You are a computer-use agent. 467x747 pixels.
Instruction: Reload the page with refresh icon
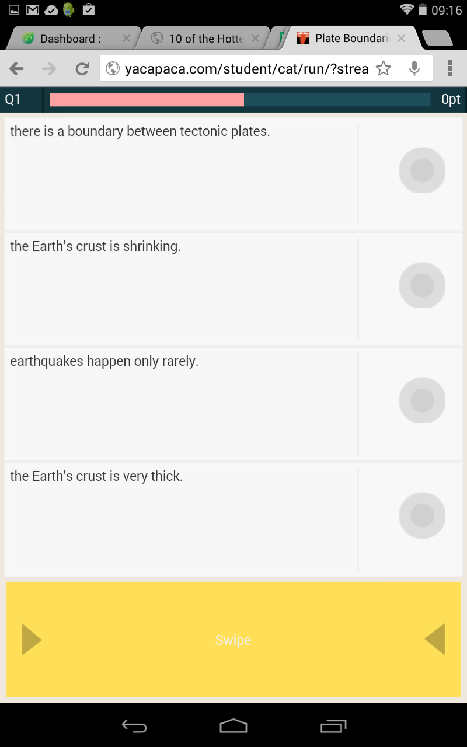coord(82,69)
